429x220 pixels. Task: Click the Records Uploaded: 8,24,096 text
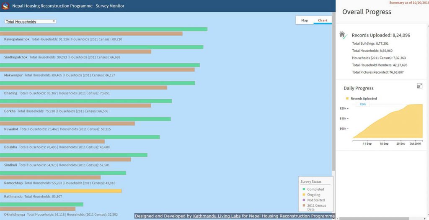pyautogui.click(x=381, y=35)
